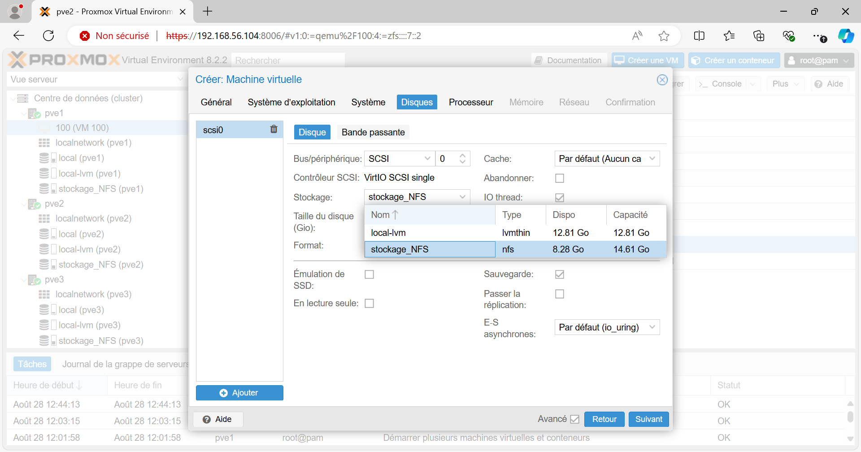The image size is (861, 452).
Task: Click the device number spinner field
Action: (x=447, y=159)
